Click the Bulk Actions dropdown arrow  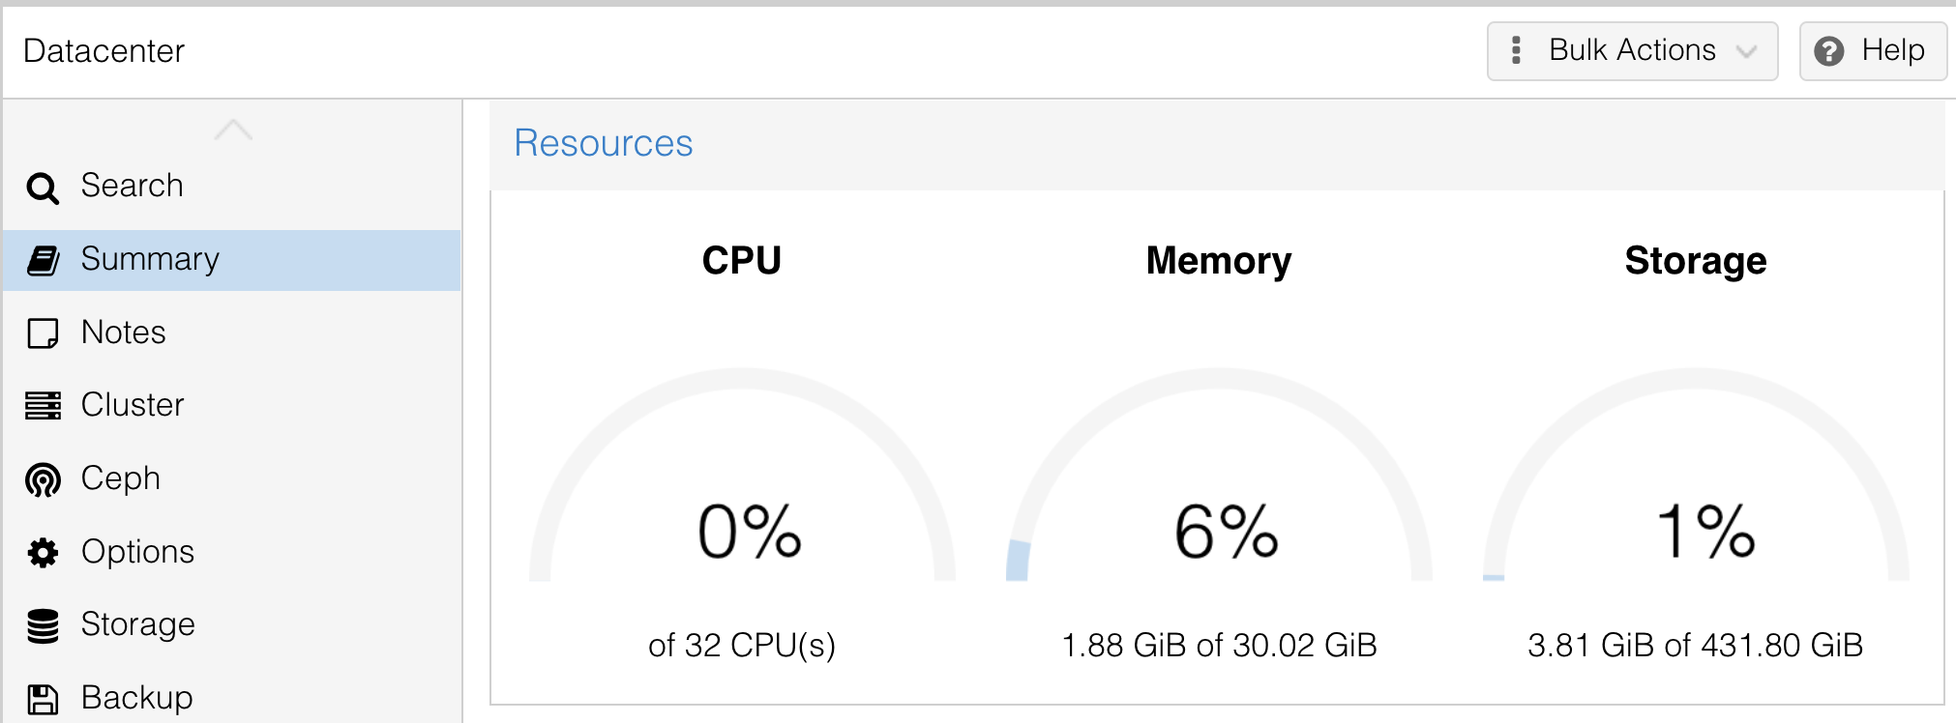(x=1746, y=51)
